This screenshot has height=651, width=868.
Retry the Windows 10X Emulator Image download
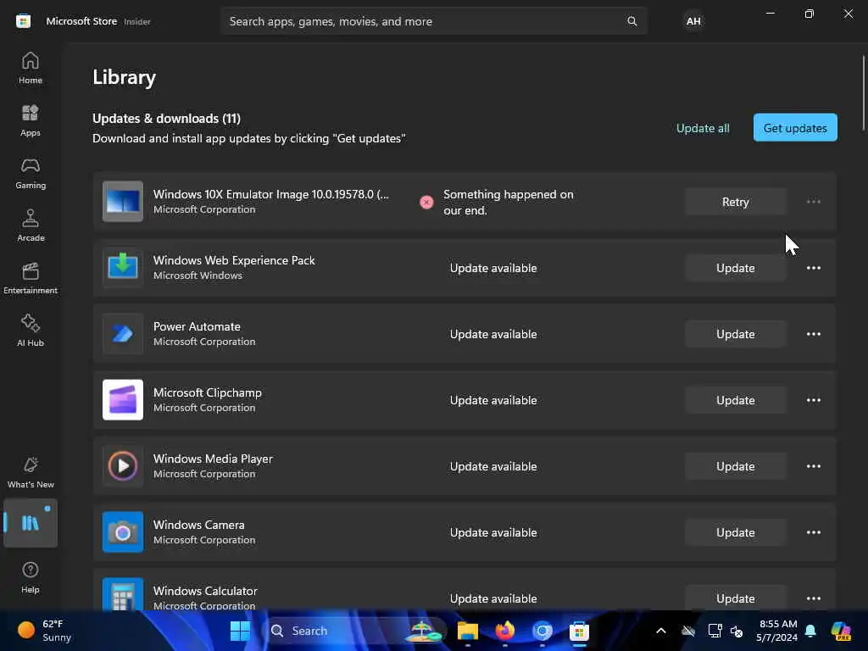tap(735, 202)
